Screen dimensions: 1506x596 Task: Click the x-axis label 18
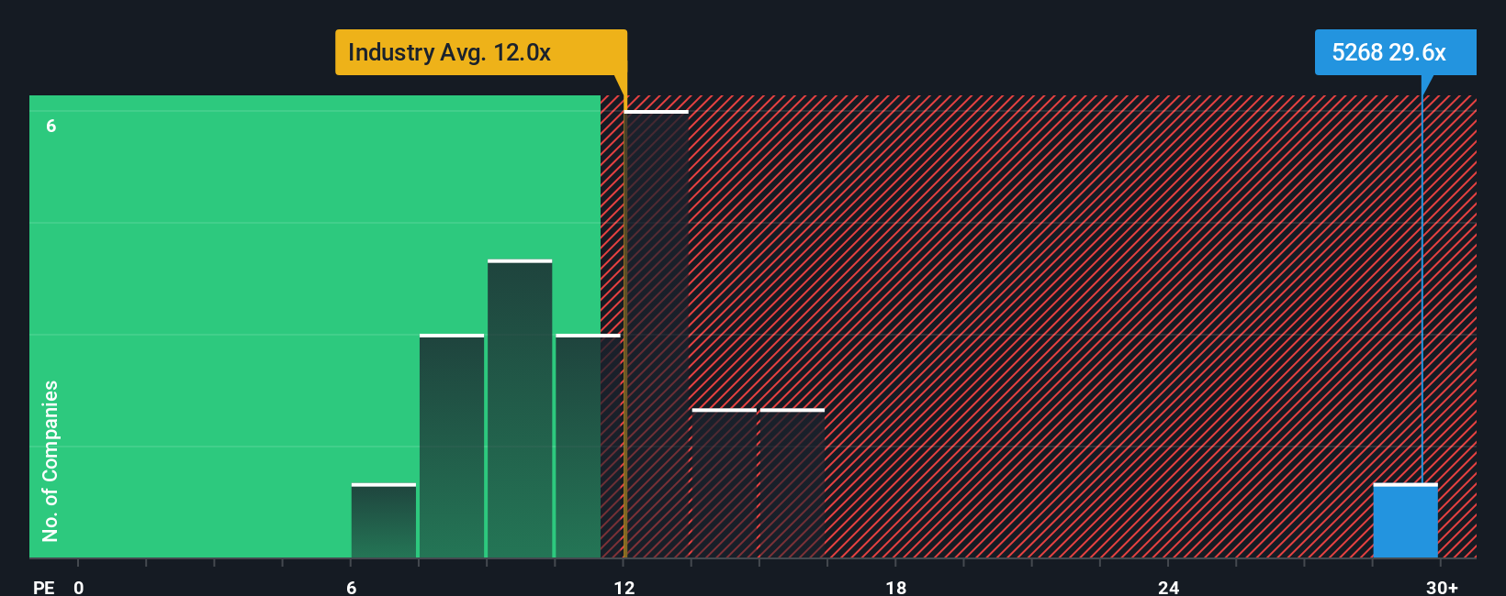[x=895, y=588]
